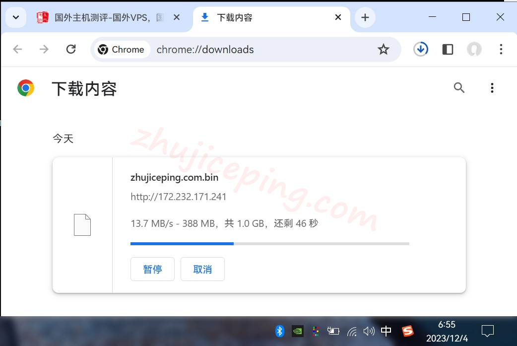Toggle Chinese input mode indicator
Screen dimensions: 517x346
pyautogui.click(x=386, y=331)
